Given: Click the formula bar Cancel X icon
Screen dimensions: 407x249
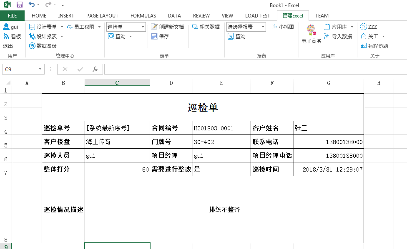Looking at the screenshot, I should click(x=65, y=69).
